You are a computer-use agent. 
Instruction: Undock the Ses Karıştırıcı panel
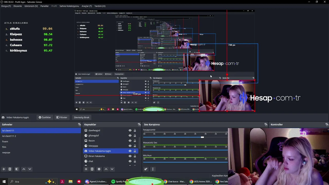(266, 124)
